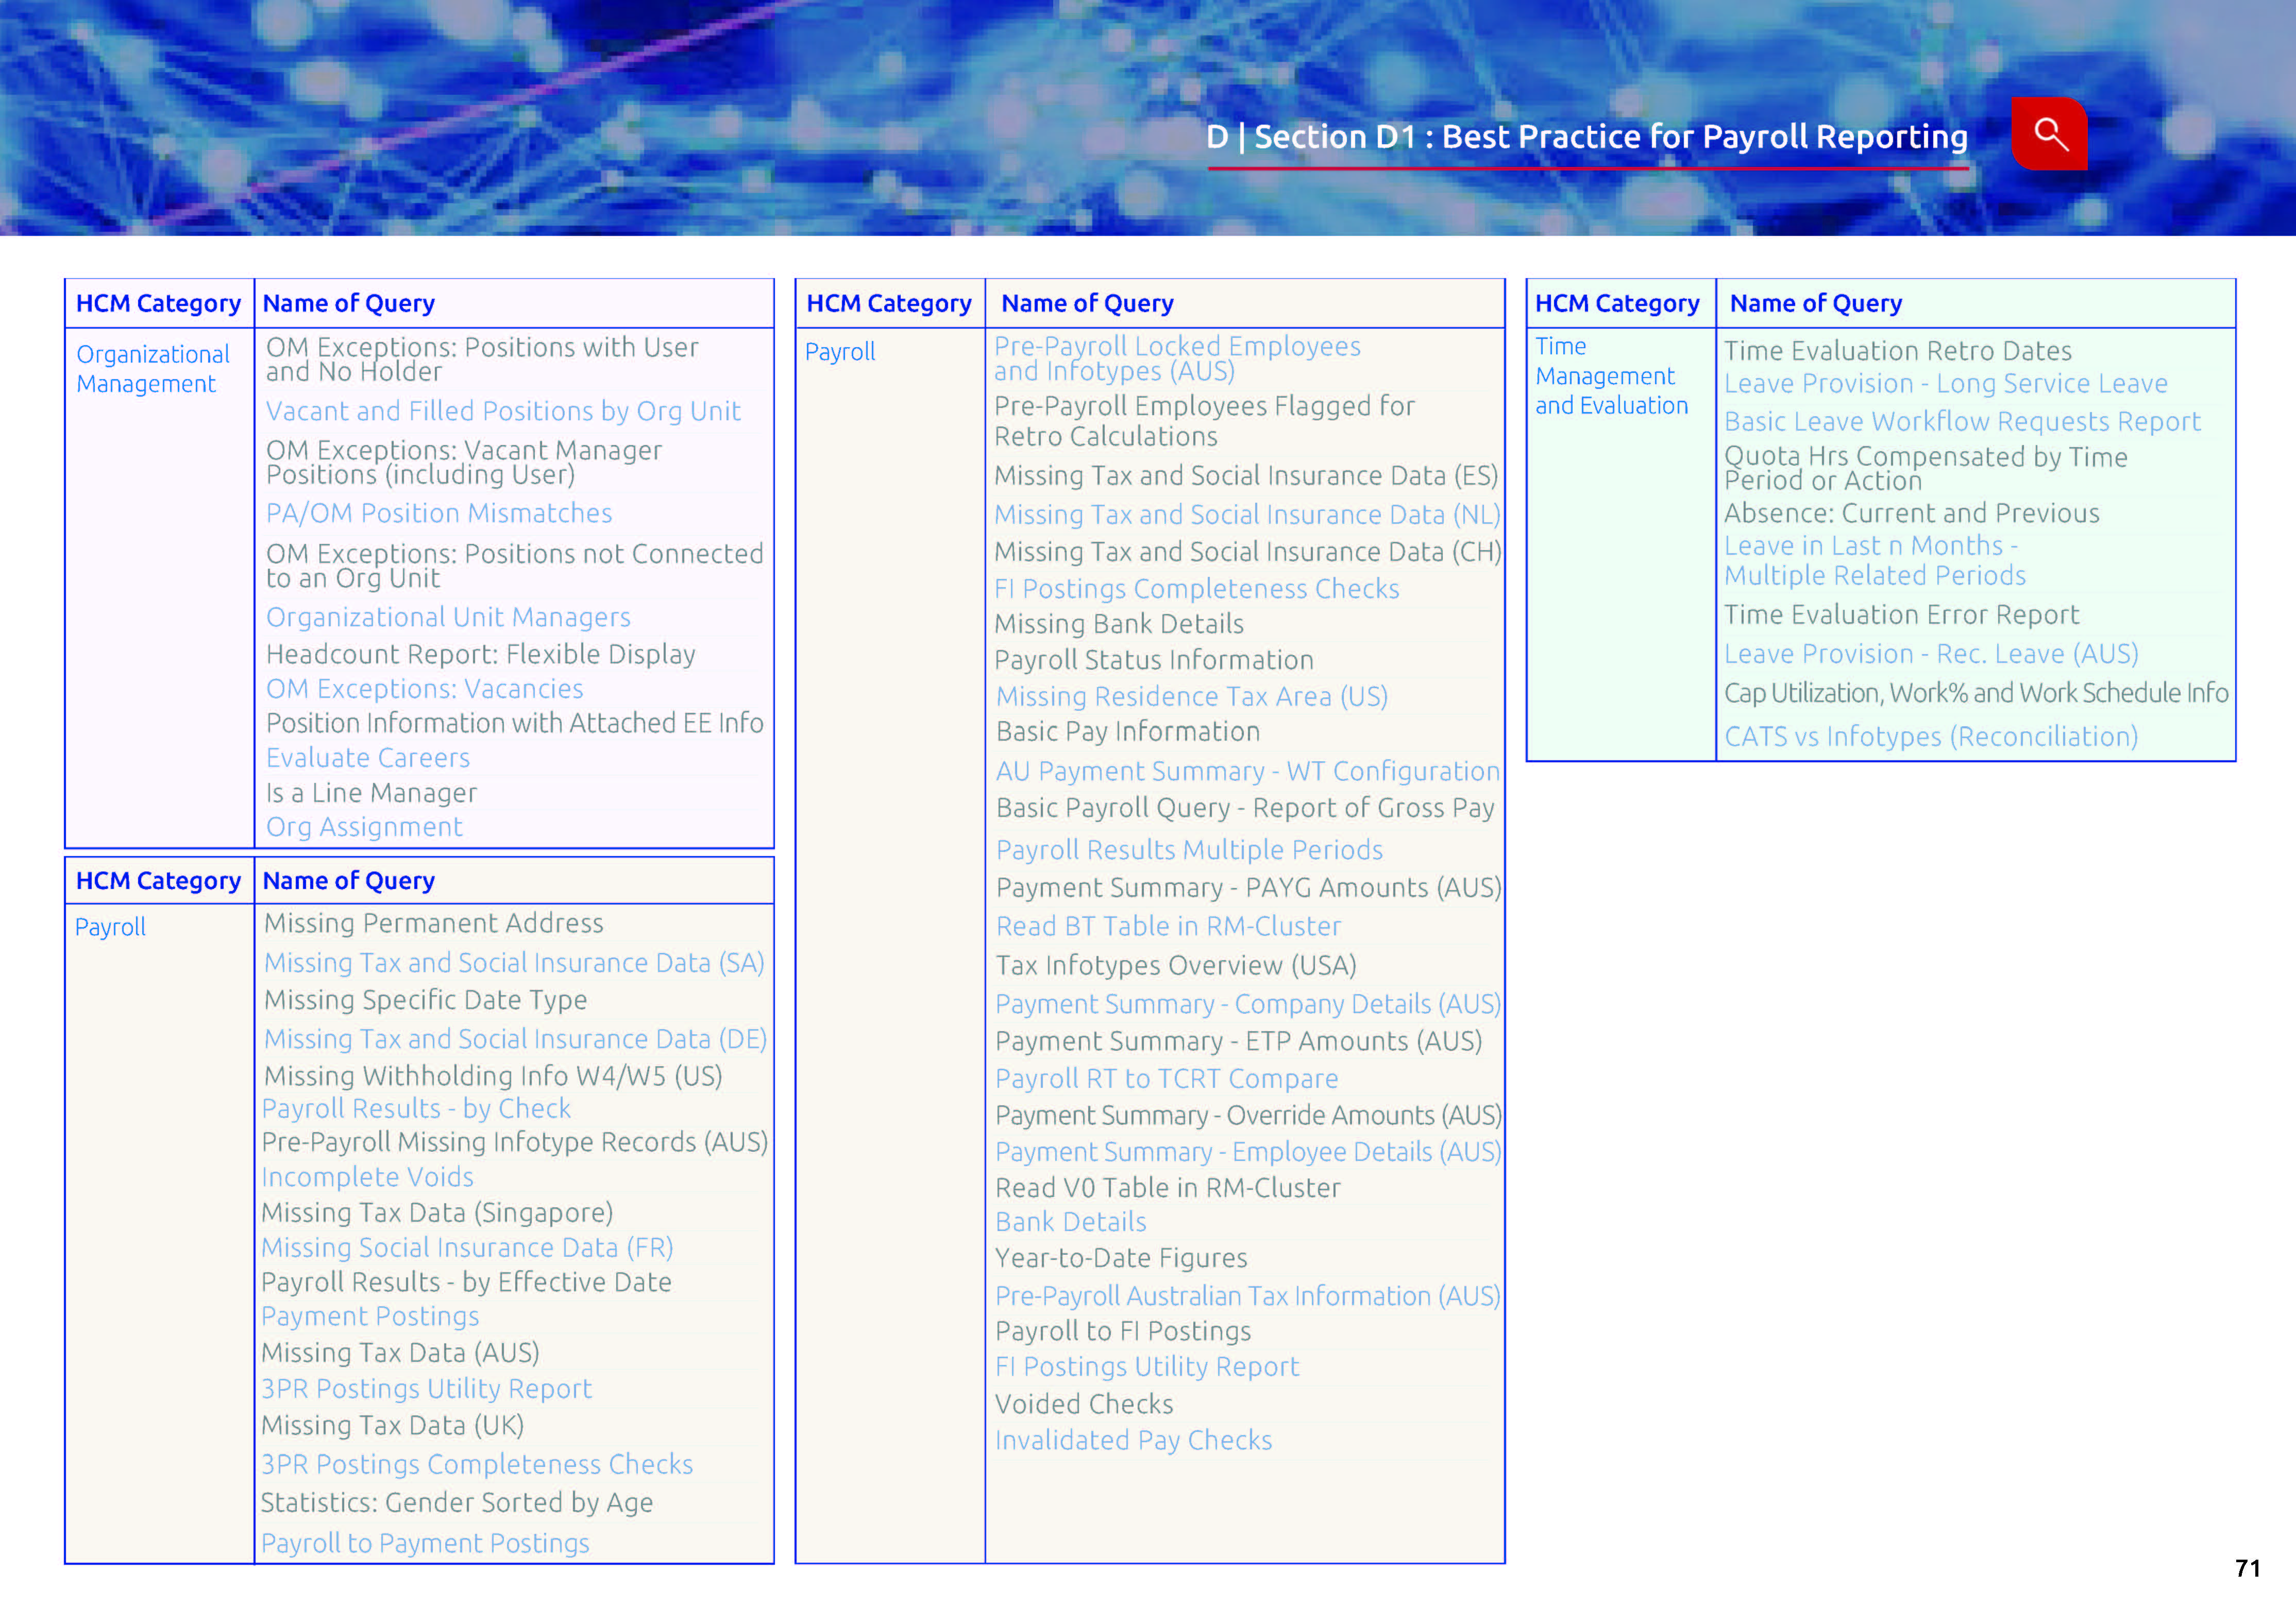This screenshot has height=1623, width=2296.
Task: Select 'OM Exceptions: Vacancies' entry
Action: pos(424,689)
